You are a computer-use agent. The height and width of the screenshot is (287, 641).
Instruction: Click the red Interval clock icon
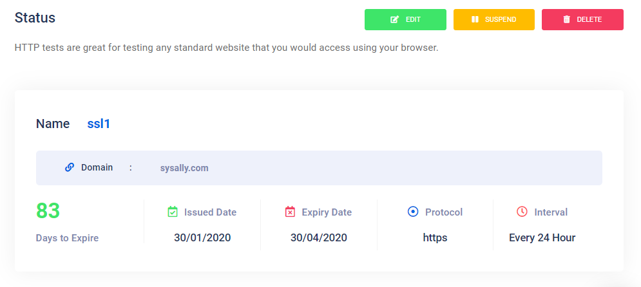(x=522, y=212)
